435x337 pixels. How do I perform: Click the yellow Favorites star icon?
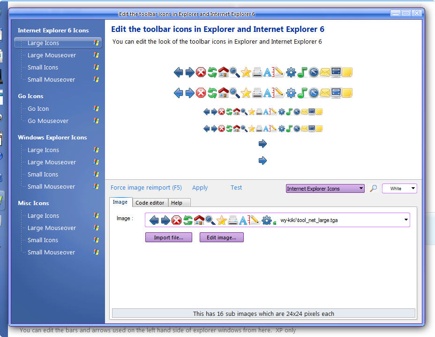click(246, 72)
